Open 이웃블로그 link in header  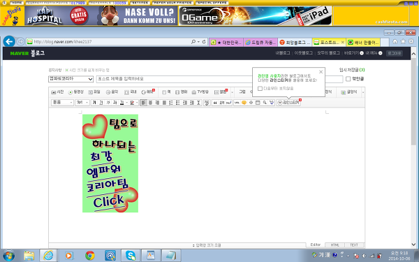click(x=303, y=53)
